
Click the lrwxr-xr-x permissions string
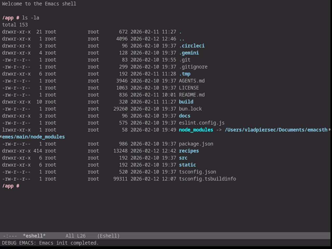coord(16,130)
